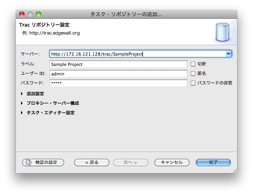Click the 次へ > next button
Viewport: 253px width, 195px height.
[131, 162]
